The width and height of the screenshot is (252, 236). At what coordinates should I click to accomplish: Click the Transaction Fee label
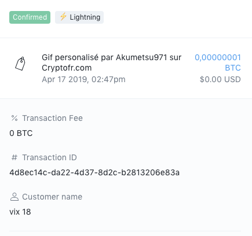(53, 118)
